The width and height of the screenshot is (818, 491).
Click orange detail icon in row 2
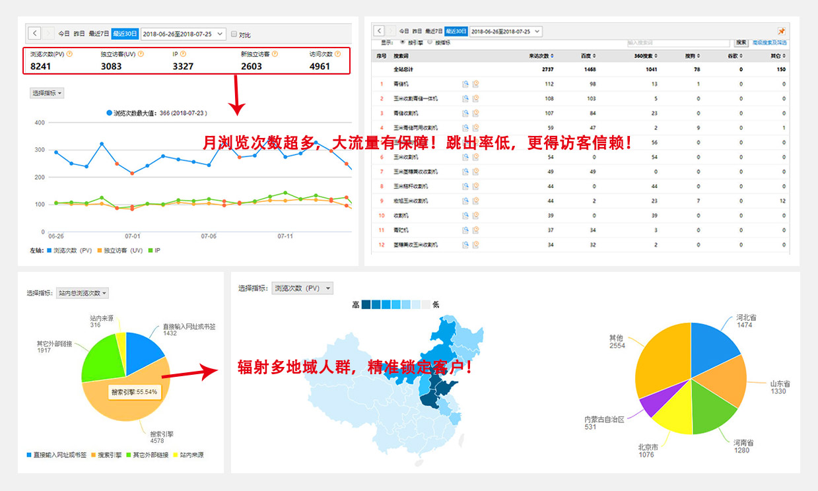click(475, 98)
